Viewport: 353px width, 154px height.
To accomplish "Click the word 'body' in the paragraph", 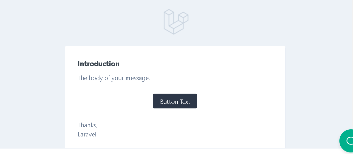I will click(96, 78).
